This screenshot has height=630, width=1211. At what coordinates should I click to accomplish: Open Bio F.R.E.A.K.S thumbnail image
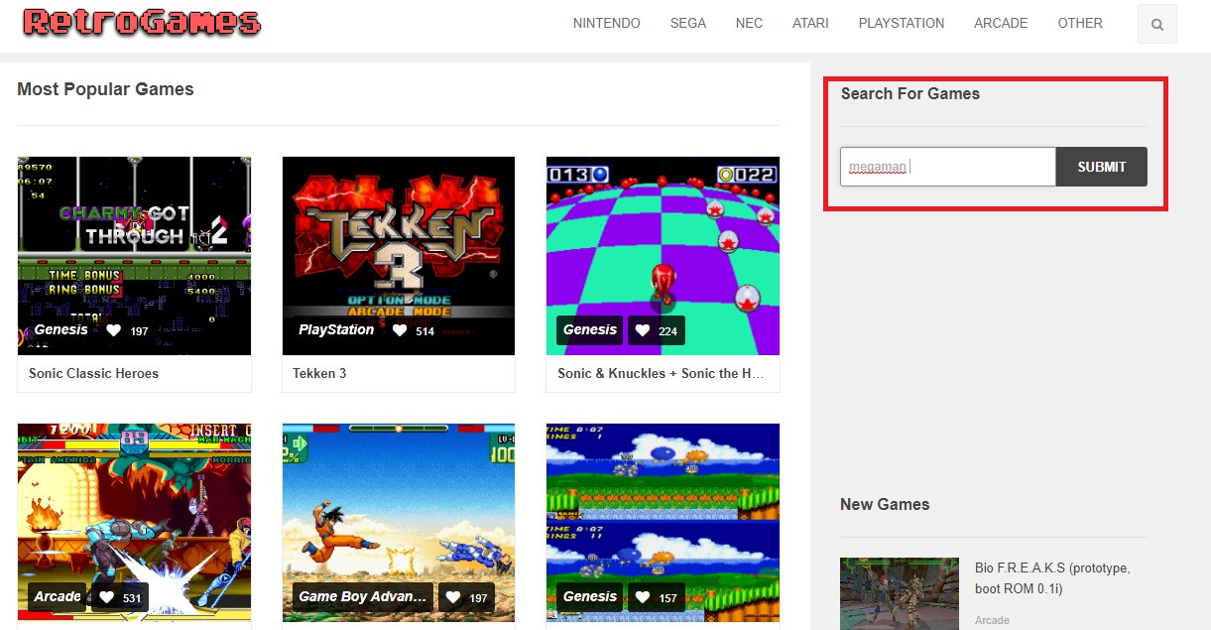899,593
